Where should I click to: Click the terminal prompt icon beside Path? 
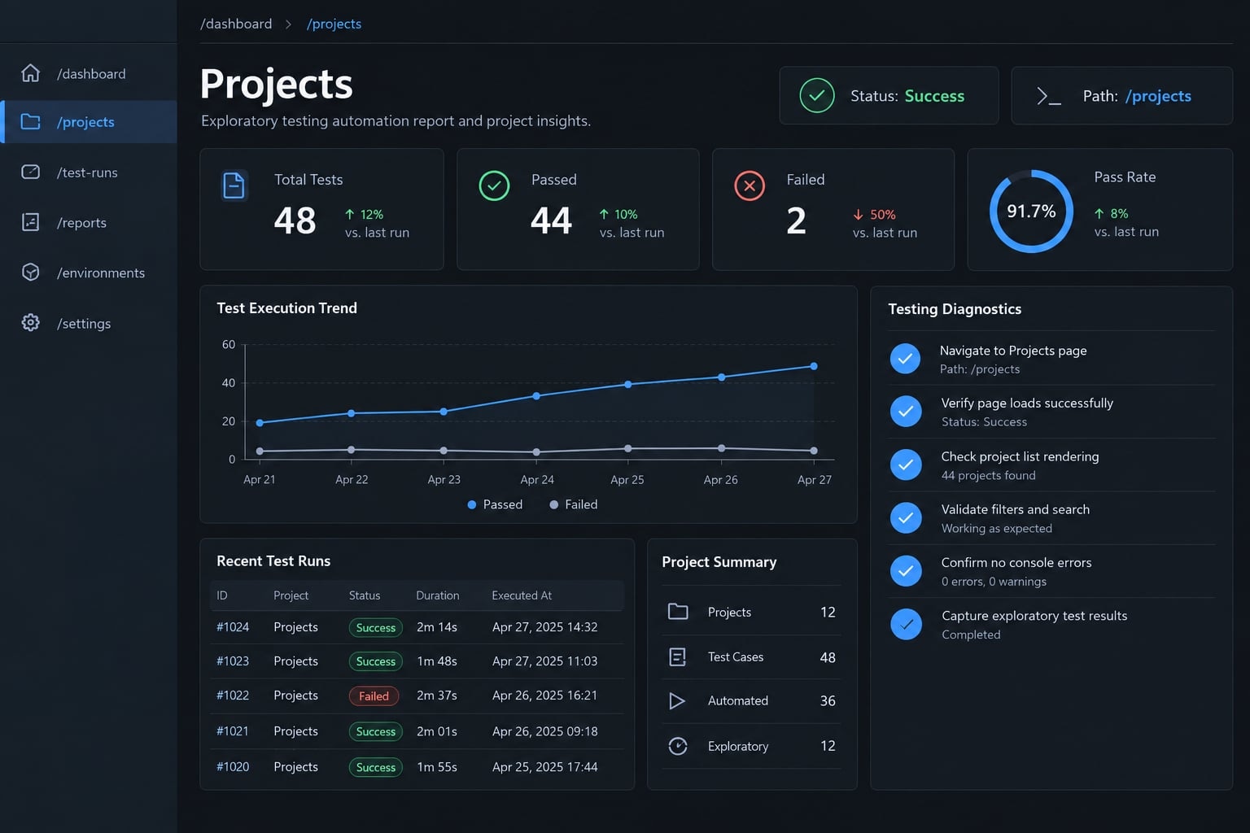click(x=1048, y=96)
